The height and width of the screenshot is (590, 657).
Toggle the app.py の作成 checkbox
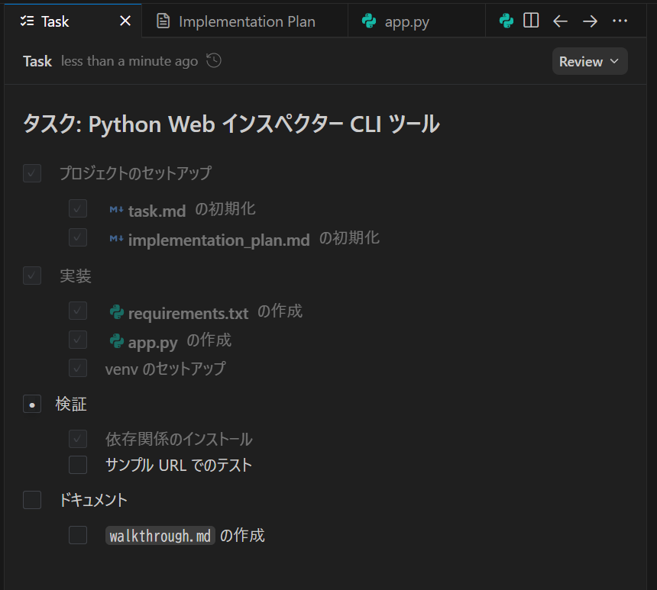point(78,340)
